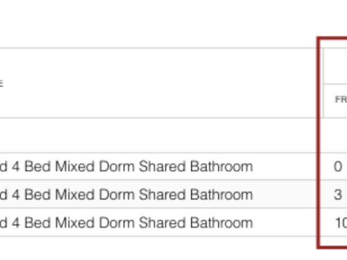The image size is (347, 260).
Task: Click Dorm in the row with value 3
Action: [117, 195]
